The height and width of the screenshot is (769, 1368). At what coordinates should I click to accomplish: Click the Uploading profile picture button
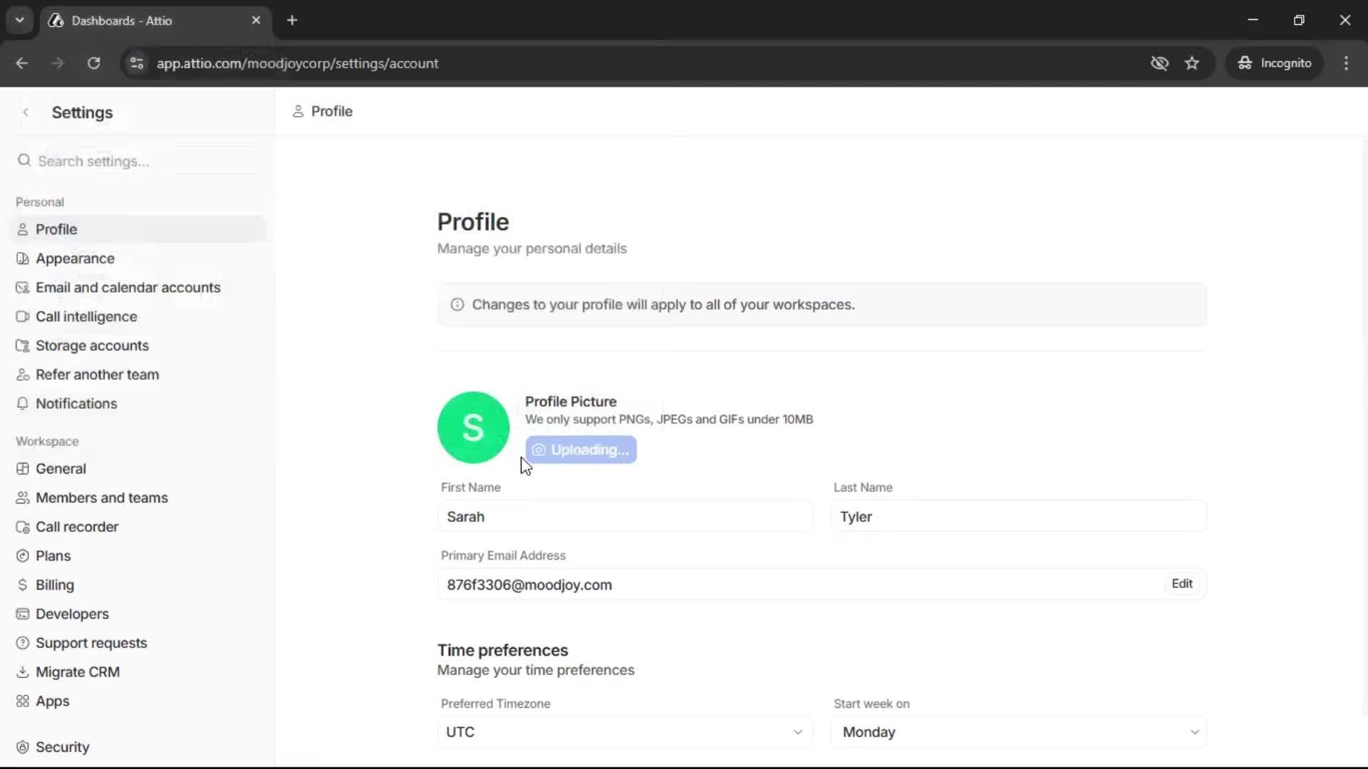581,449
